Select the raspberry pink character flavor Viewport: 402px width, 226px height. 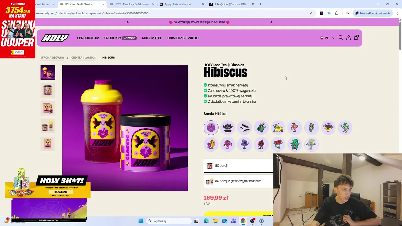(x=228, y=144)
